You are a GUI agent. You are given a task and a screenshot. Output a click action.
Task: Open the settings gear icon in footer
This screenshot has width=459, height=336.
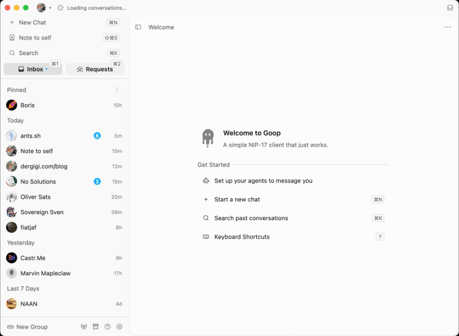pyautogui.click(x=119, y=327)
